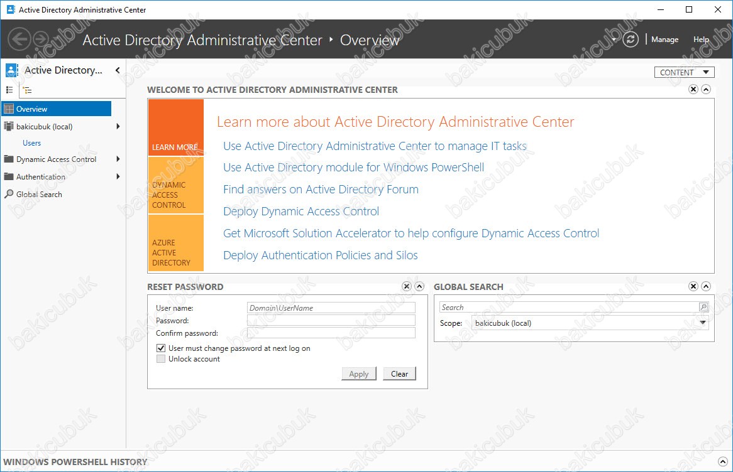The height and width of the screenshot is (472, 733).
Task: Expand the bakicubuk (local) arrow
Action: pos(118,127)
